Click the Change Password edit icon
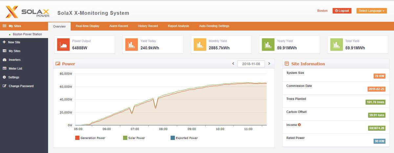The image size is (394, 153). tap(5, 86)
